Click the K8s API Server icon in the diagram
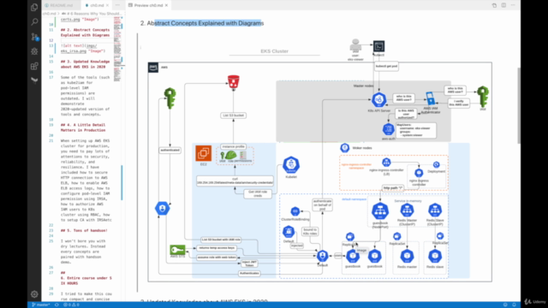This screenshot has width=548, height=308. point(378,100)
